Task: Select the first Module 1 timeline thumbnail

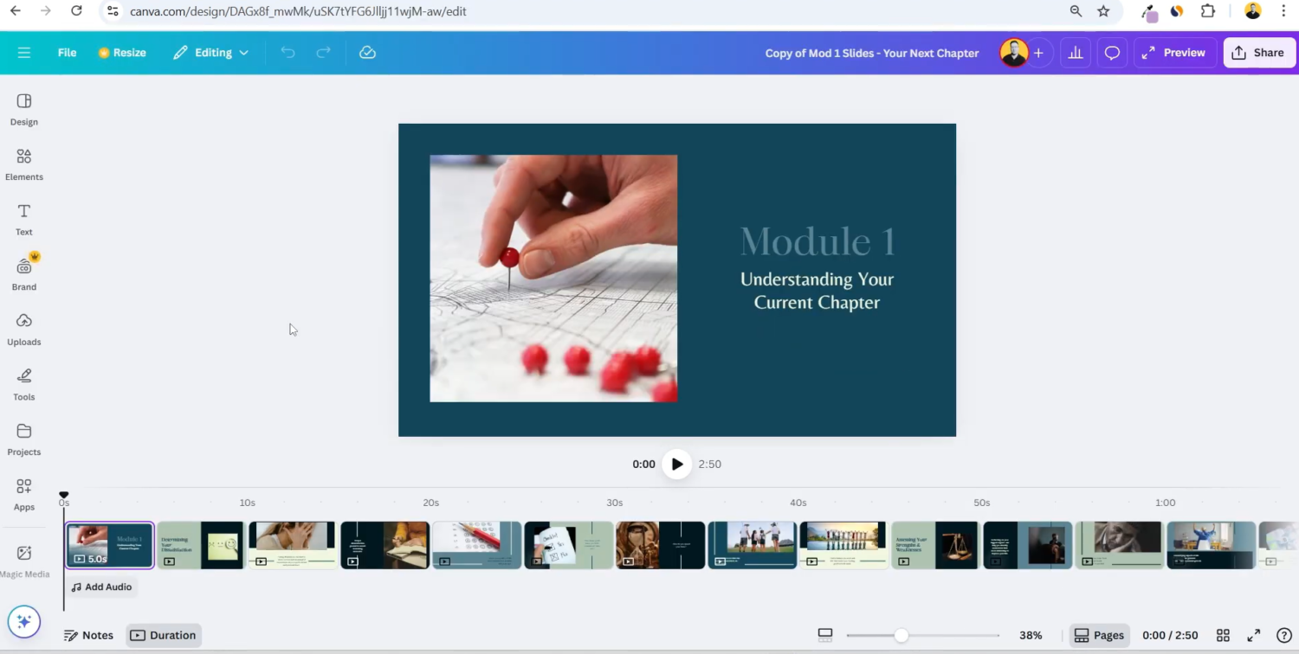Action: coord(109,545)
